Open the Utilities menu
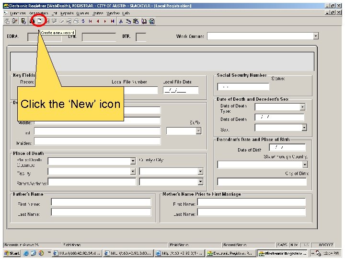345x259 pixels. point(98,13)
